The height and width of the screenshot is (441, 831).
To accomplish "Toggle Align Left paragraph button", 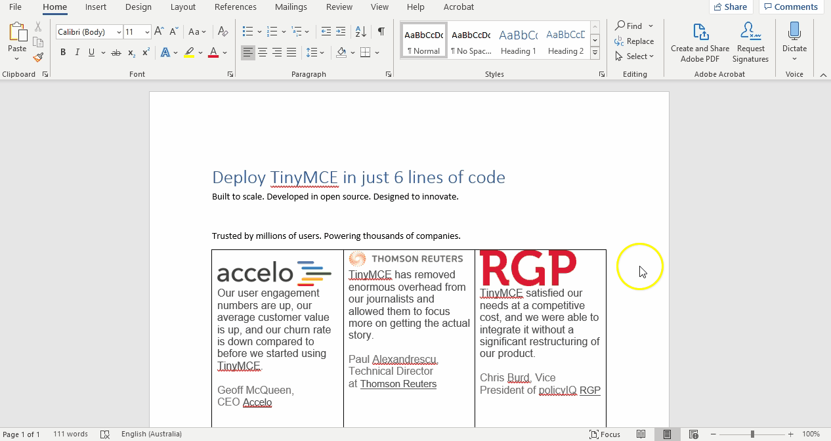I will click(248, 52).
